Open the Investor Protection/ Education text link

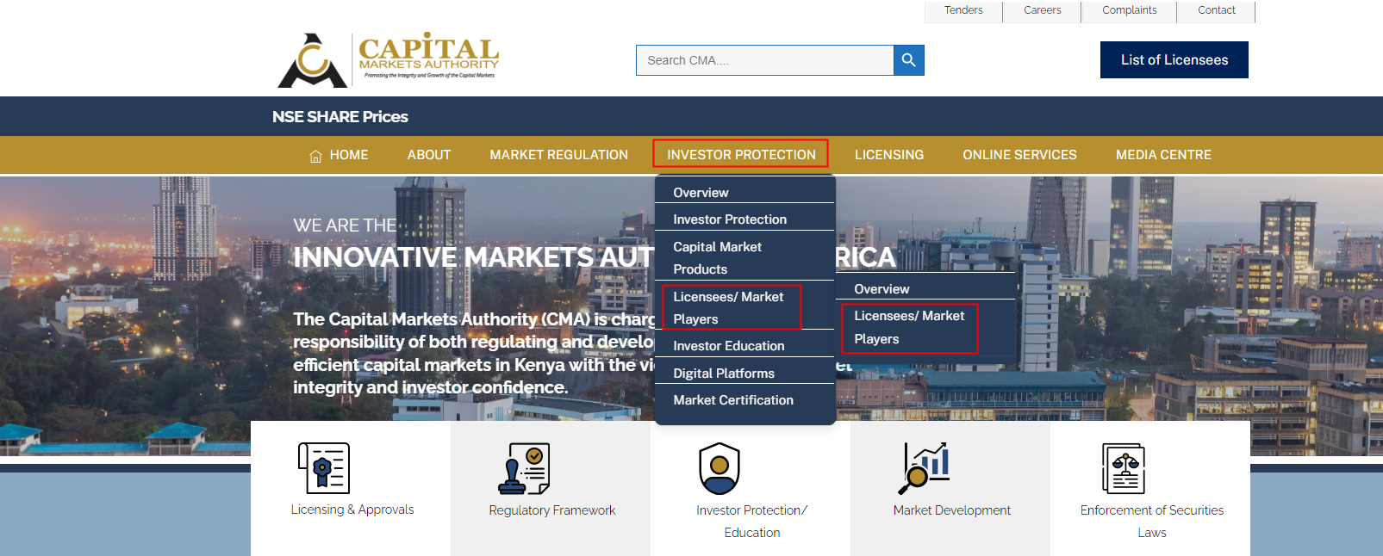(752, 521)
